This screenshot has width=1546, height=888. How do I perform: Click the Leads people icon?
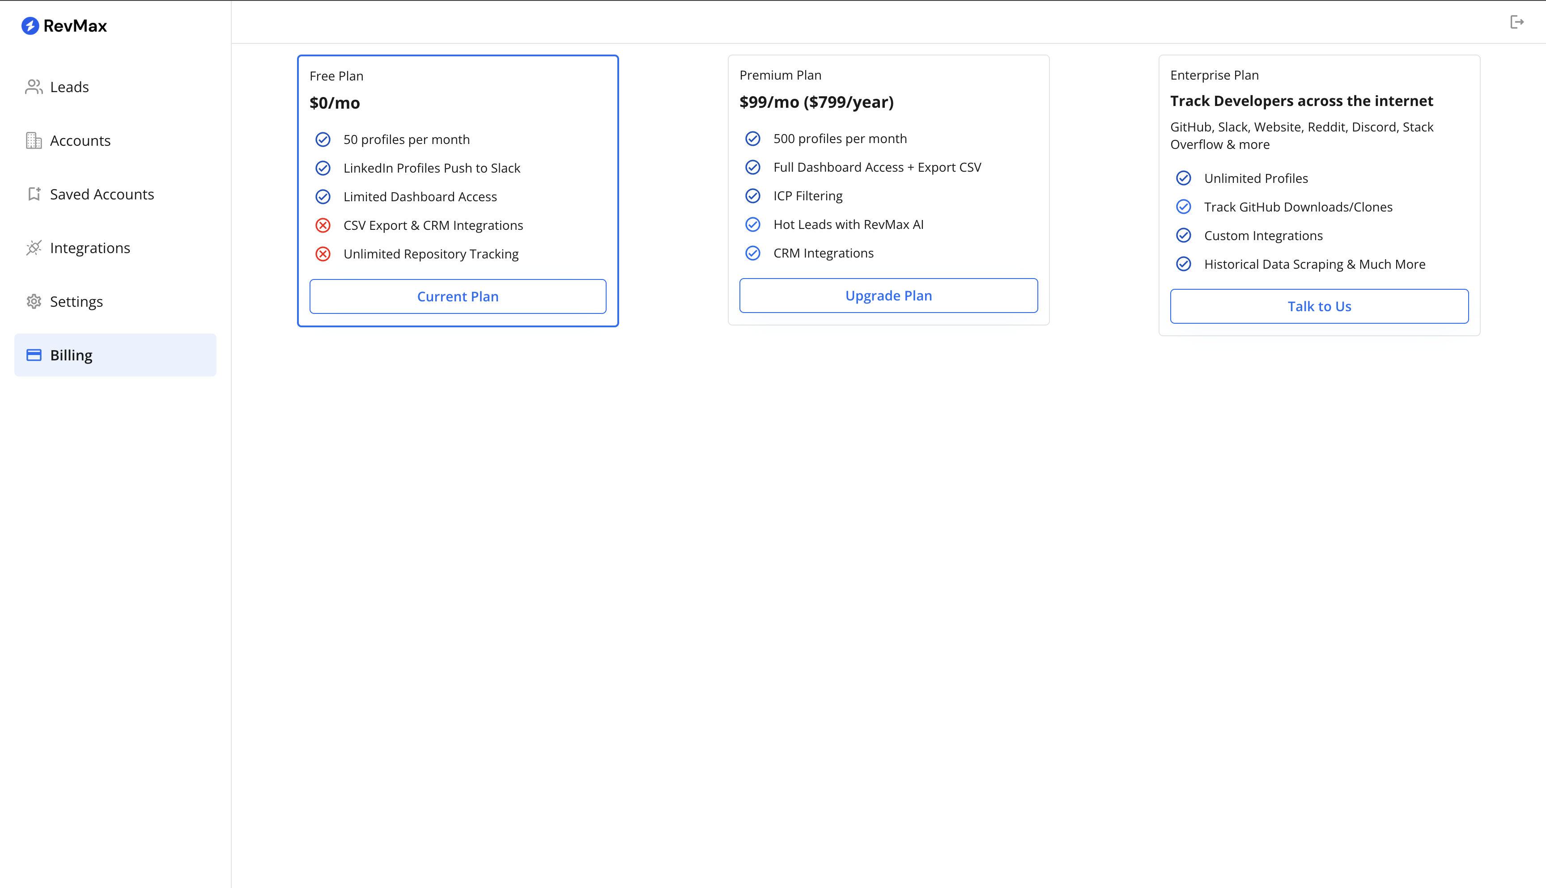click(34, 87)
